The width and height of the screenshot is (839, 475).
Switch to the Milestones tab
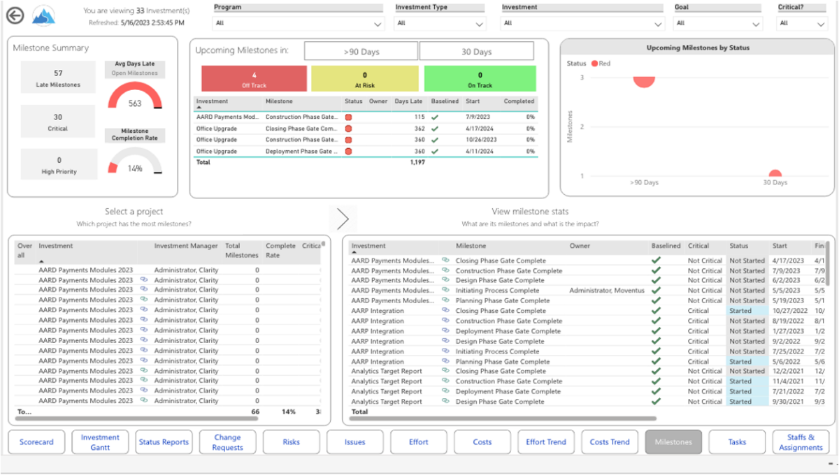[673, 441]
